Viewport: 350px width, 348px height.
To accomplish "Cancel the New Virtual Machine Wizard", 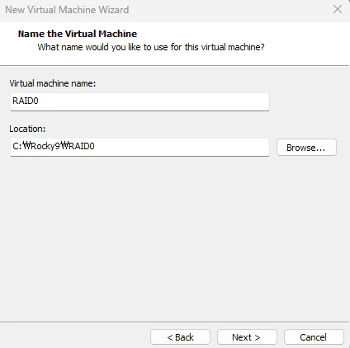I will pyautogui.click(x=314, y=337).
